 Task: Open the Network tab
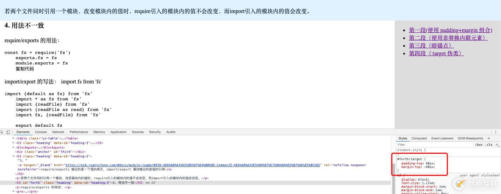58,132
